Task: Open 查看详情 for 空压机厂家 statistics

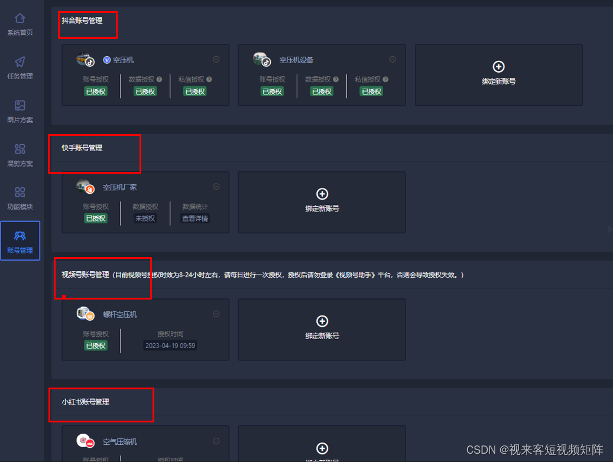Action: click(195, 219)
